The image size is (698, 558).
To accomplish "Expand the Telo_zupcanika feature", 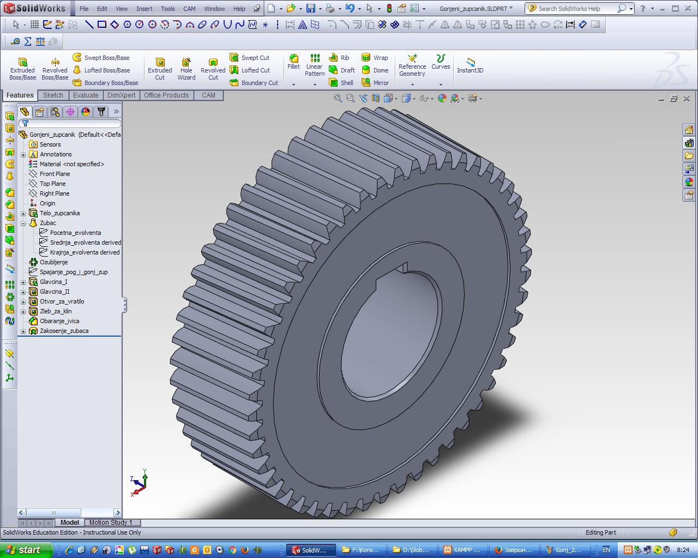I will (x=23, y=214).
